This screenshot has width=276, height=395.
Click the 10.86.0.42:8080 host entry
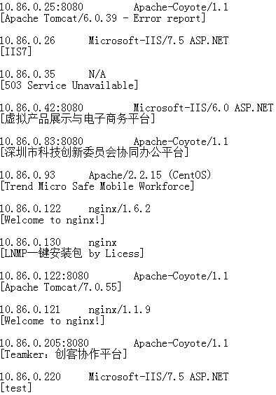[x=41, y=108]
